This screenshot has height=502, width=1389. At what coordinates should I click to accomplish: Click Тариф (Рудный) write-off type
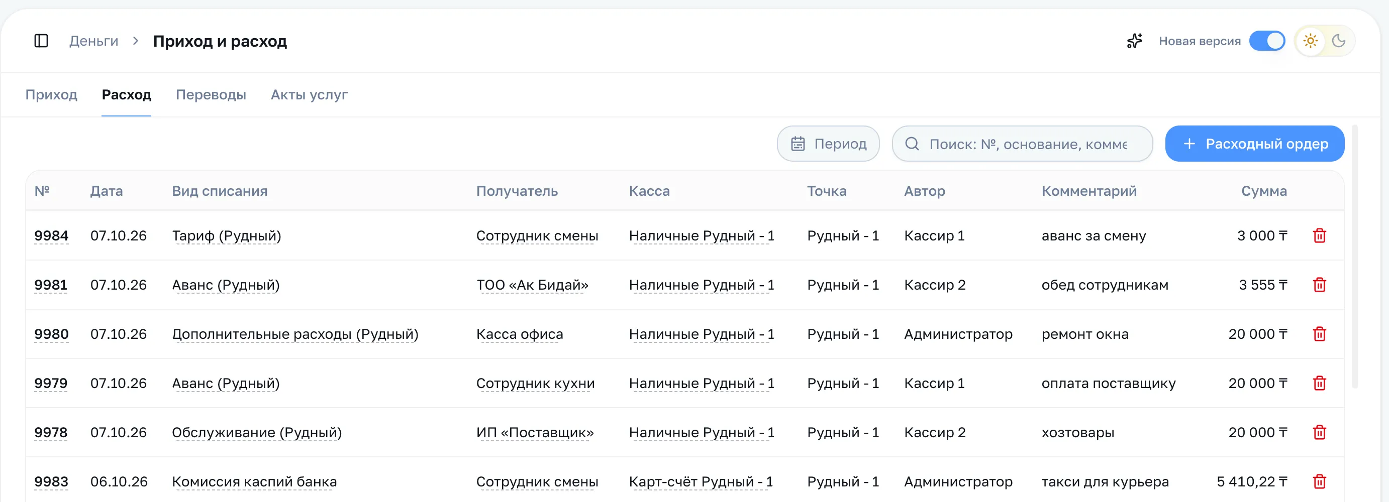(x=227, y=236)
